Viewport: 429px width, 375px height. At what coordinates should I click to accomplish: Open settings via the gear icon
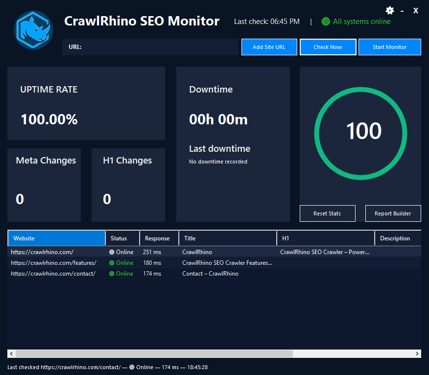(x=390, y=11)
